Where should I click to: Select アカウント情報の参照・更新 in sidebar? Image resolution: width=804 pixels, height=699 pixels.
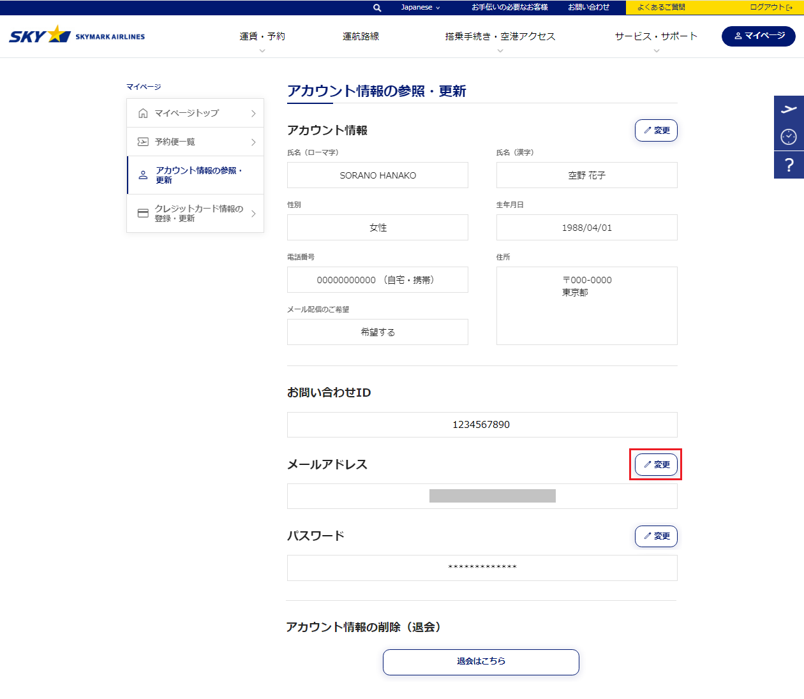(x=198, y=175)
